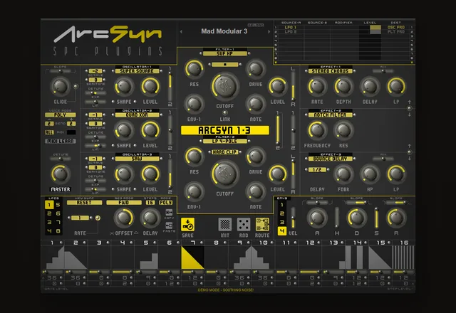Toggle the Filter Link button
Viewport: 456px width, 313px height.
click(225, 112)
